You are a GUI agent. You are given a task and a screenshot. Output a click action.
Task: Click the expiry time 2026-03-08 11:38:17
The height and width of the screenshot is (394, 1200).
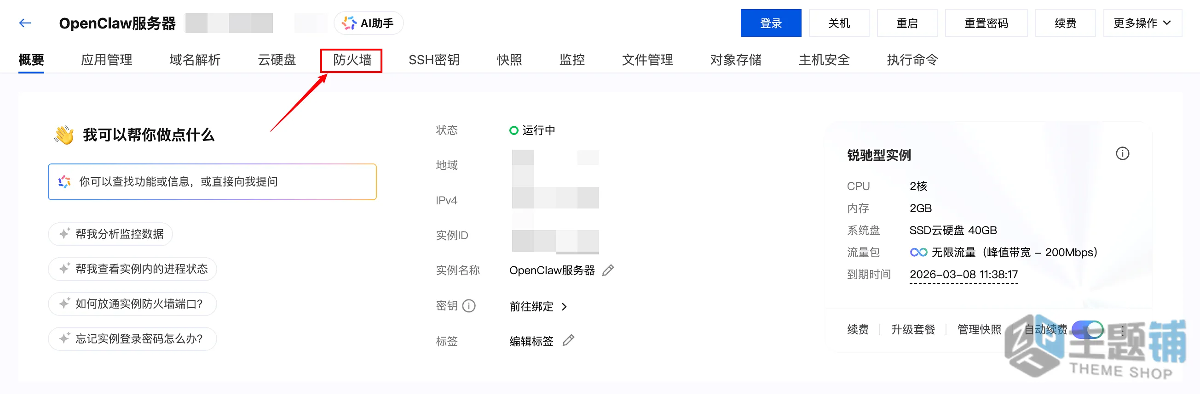963,275
